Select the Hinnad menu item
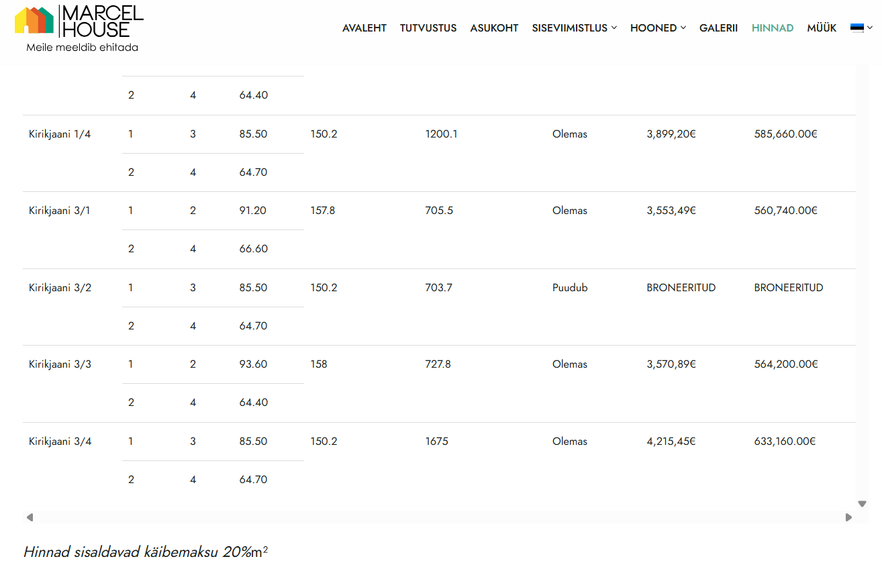Screen dimensions: 882x565 click(x=773, y=28)
